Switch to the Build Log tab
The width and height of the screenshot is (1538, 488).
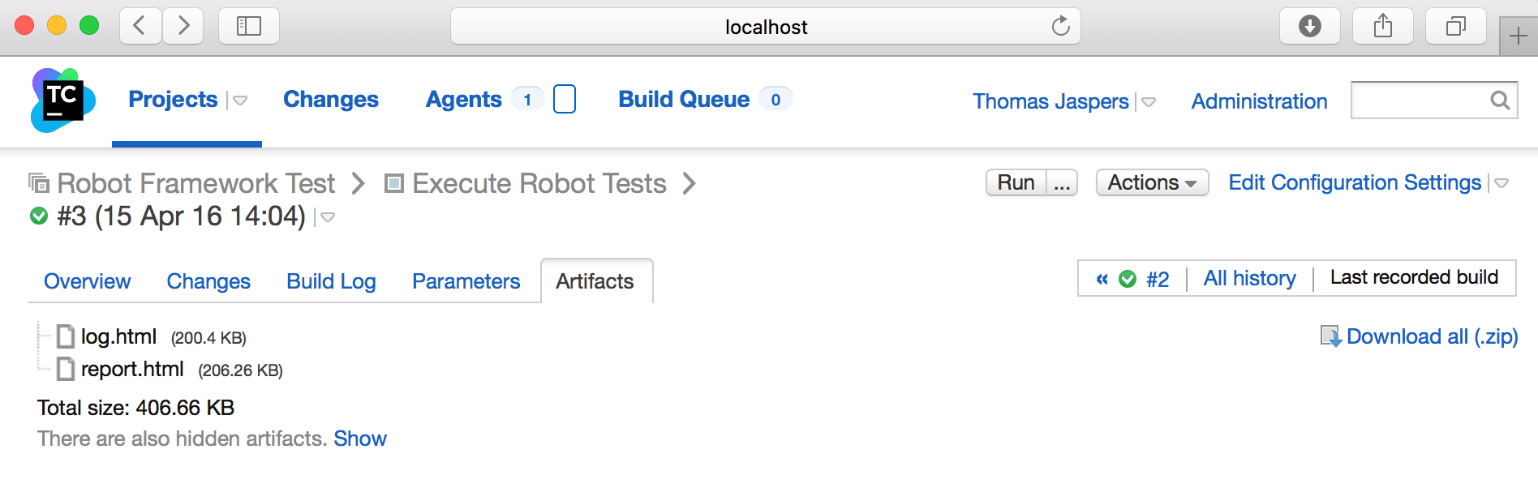[331, 281]
